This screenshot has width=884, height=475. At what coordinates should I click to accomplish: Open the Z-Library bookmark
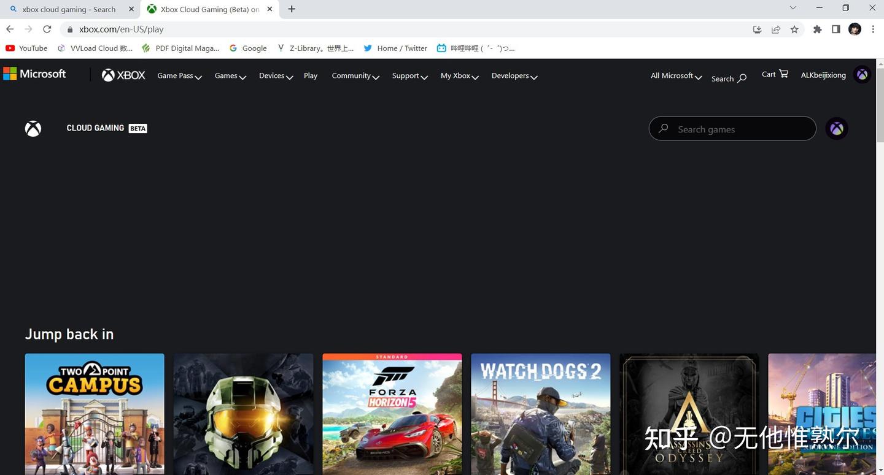(316, 48)
